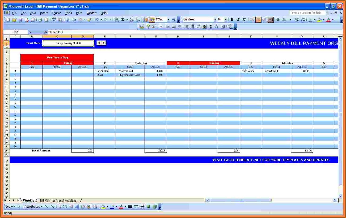Toggle Italic formatting

pos(238,20)
